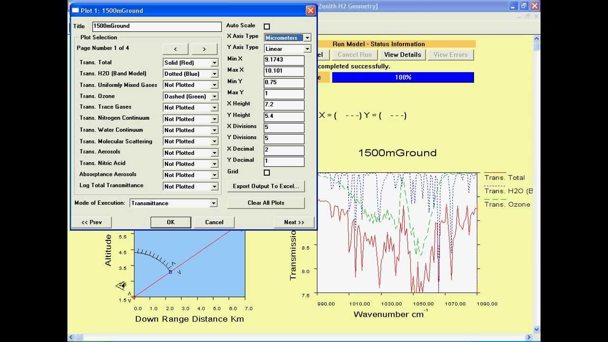This screenshot has height=342, width=608.
Task: Click the main window scrollbar up arrow
Action: [537, 38]
